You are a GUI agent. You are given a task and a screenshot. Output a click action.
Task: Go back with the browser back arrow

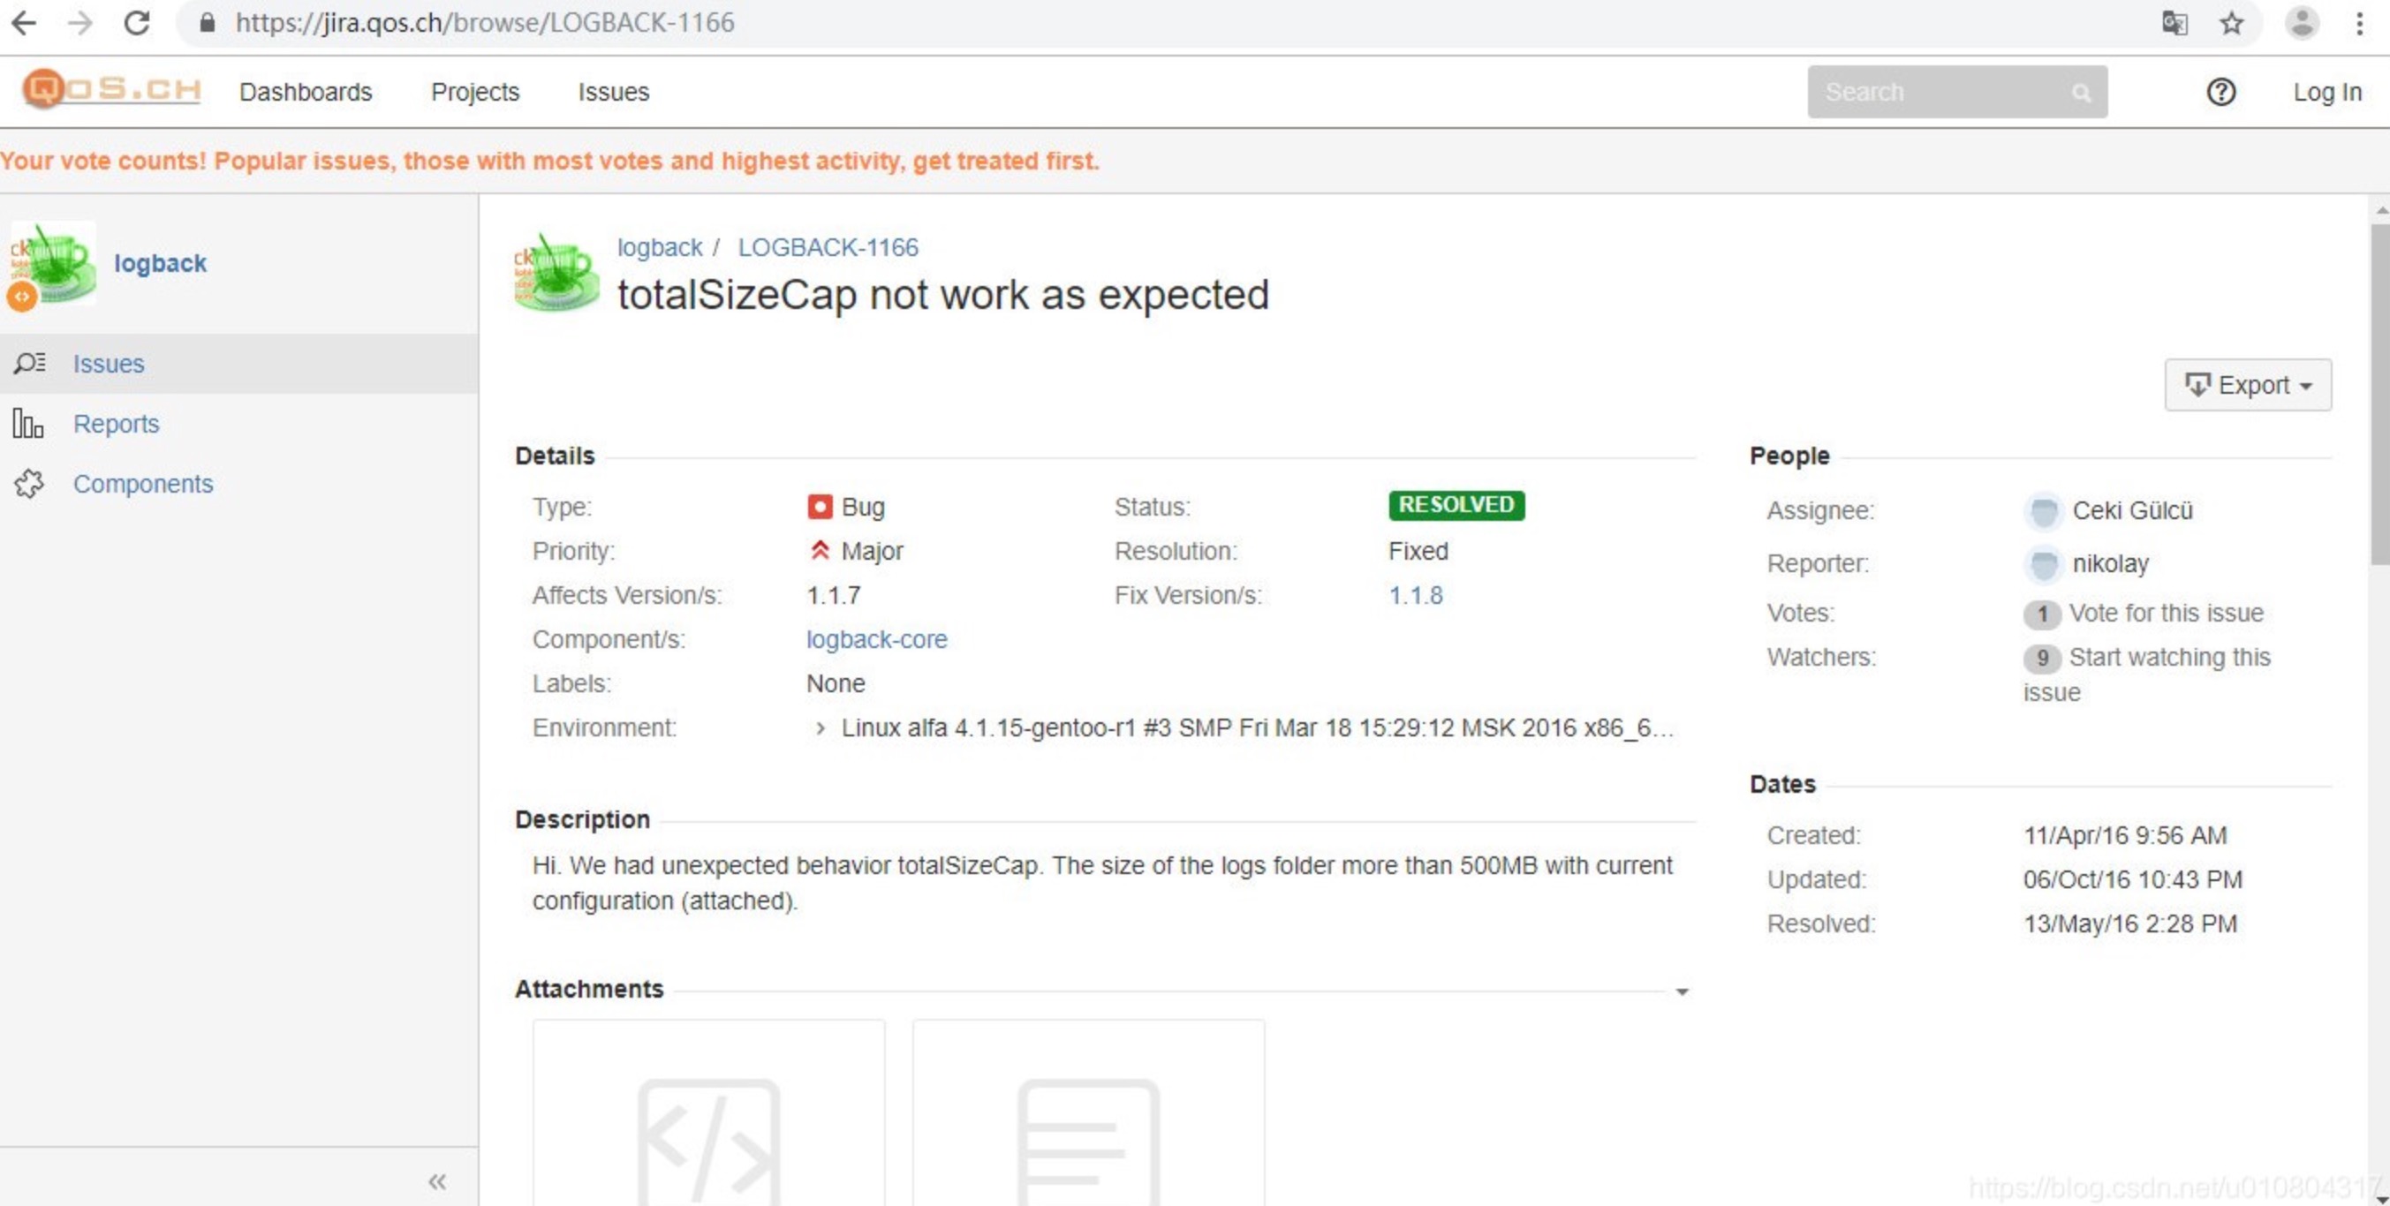24,22
